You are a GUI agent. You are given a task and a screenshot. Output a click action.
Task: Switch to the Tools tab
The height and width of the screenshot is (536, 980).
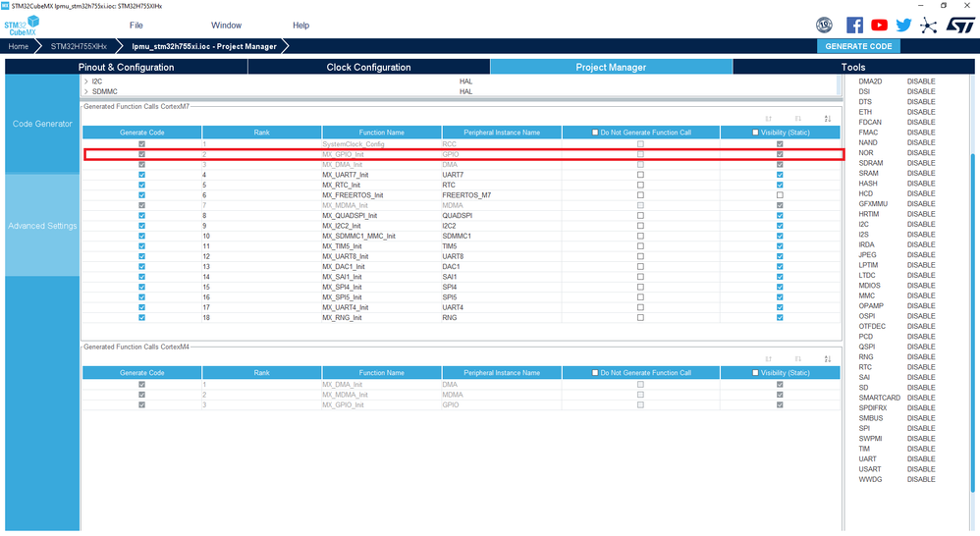(853, 67)
